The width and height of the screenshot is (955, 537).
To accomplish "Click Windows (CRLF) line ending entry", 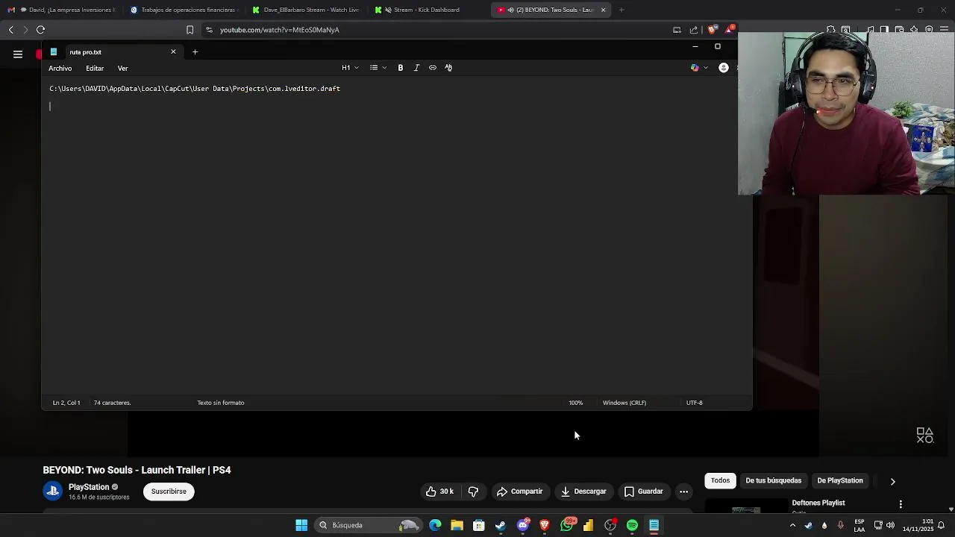I will point(624,403).
